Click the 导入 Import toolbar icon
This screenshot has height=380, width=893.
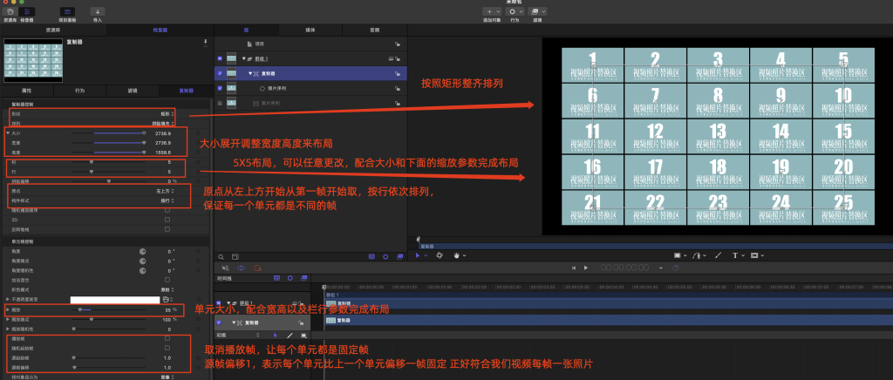[97, 11]
